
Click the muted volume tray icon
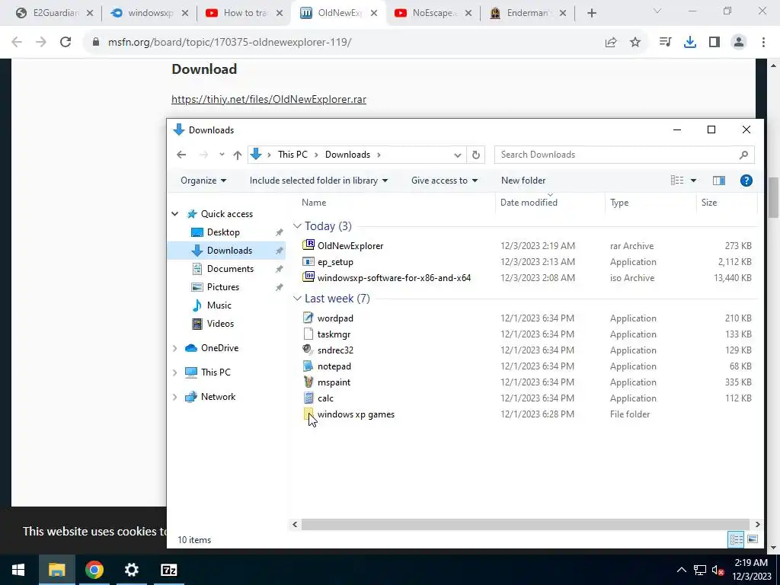[x=718, y=570]
